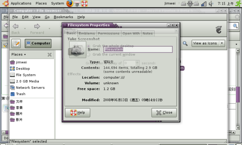The image size is (242, 145).
Task: Open network signal bars indicator
Action: pyautogui.click(x=204, y=4)
